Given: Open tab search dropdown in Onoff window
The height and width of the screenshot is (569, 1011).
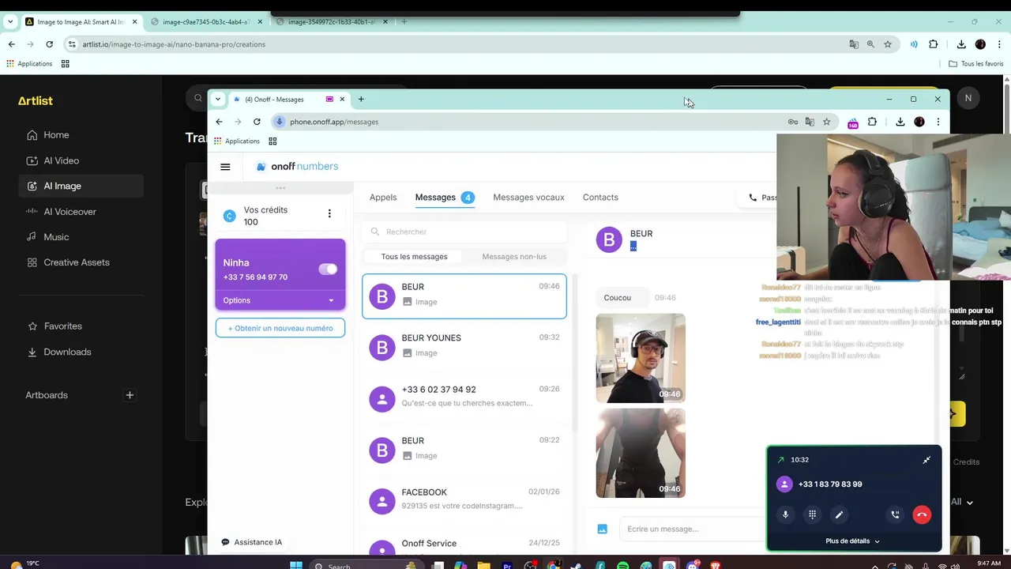Looking at the screenshot, I should click(219, 99).
